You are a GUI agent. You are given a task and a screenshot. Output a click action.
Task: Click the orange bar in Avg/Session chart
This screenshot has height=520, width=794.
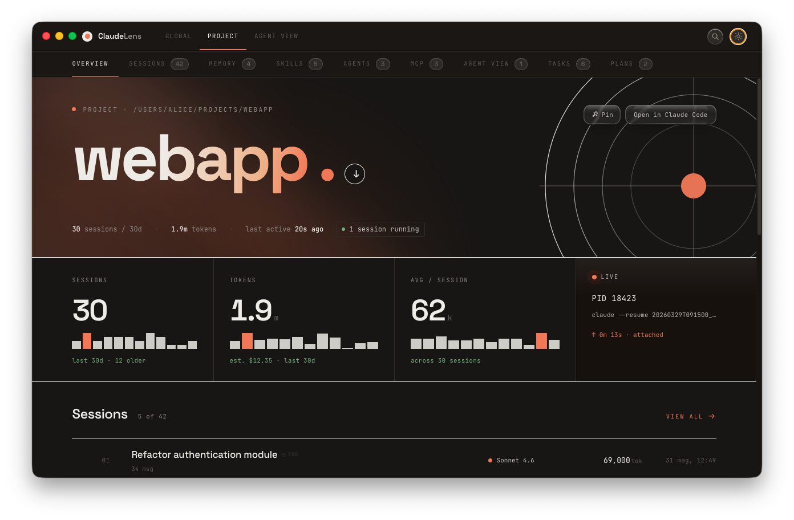(541, 341)
